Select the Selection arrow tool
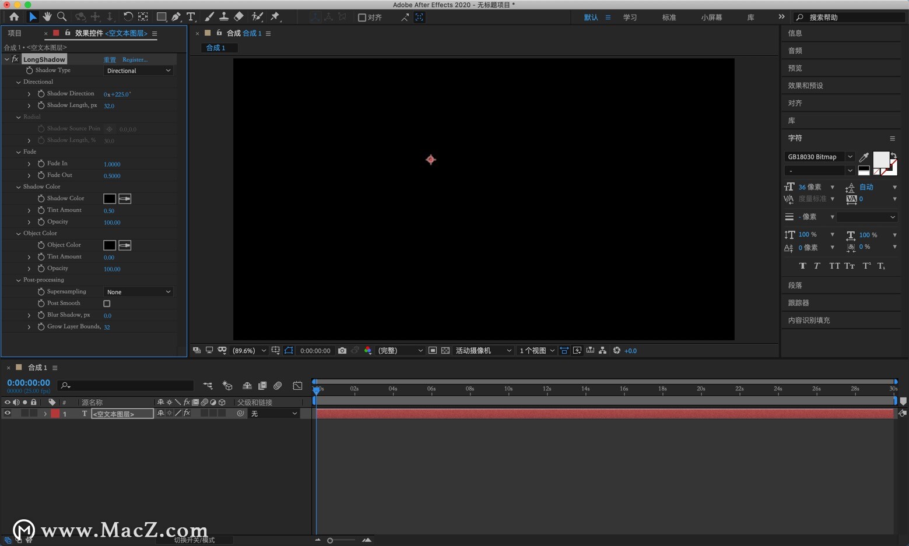 [x=33, y=17]
